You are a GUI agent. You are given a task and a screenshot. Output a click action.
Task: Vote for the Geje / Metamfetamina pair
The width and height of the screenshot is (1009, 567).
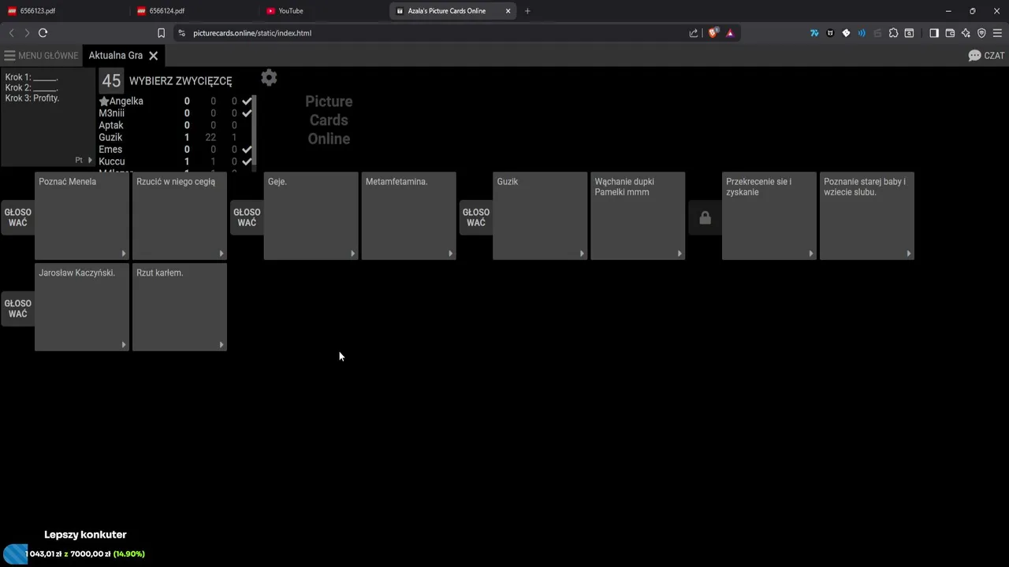(x=246, y=217)
